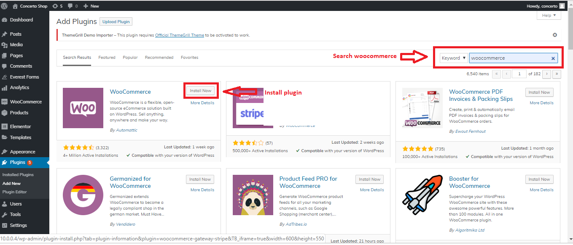This screenshot has width=573, height=245.
Task: Click the Analytics bar chart icon
Action: click(x=5, y=87)
